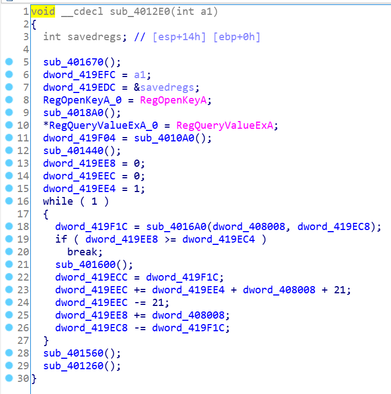This screenshot has width=391, height=394.
Task: Select dword_419F04 on line 11
Action: pos(79,138)
